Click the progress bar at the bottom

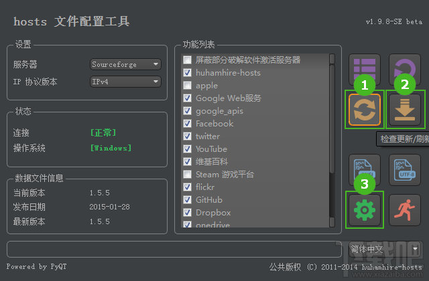[x=174, y=250]
